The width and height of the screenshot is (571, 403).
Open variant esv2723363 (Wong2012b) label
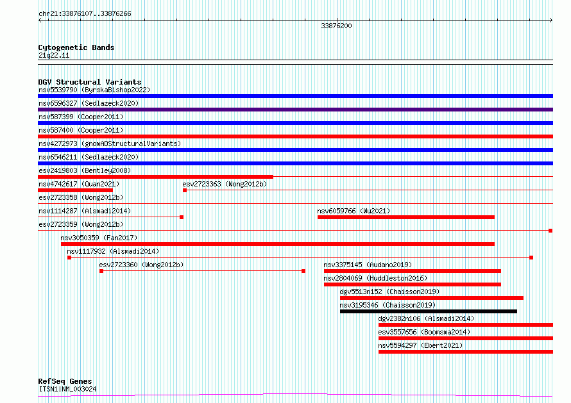point(225,184)
